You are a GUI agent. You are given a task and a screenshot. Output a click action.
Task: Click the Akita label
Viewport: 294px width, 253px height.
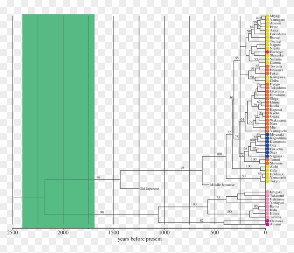[274, 30]
